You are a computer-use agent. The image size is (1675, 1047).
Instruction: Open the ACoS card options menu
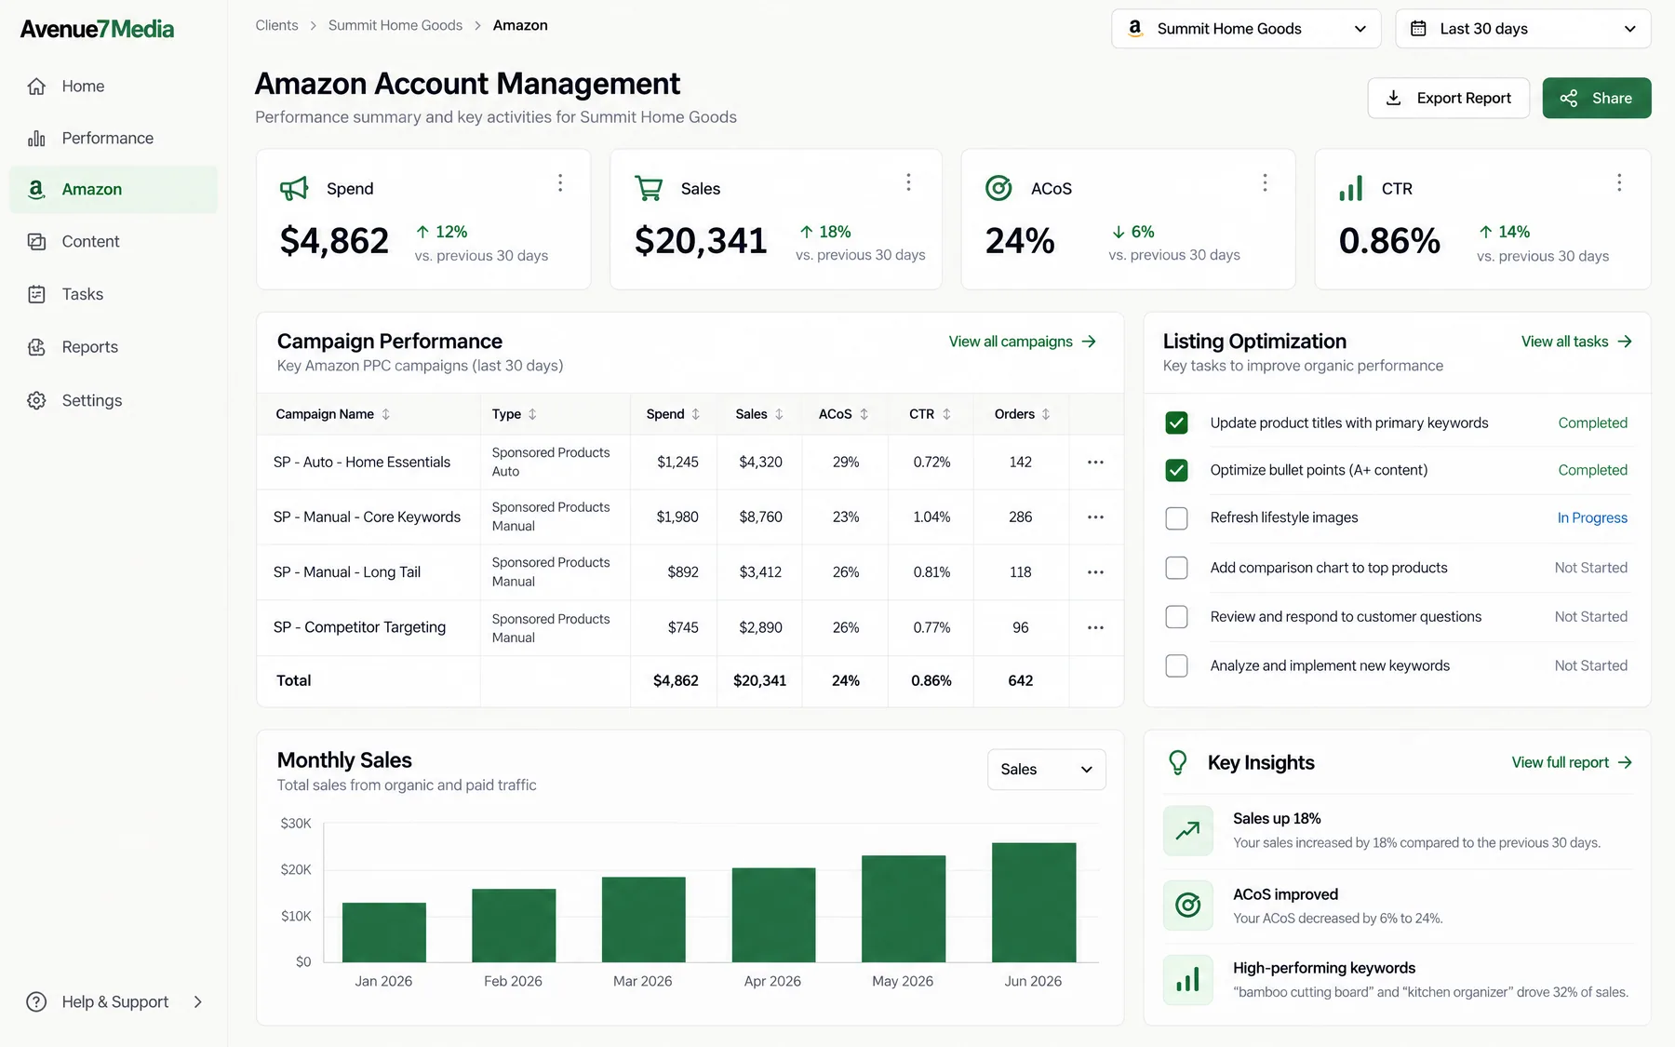1265,182
